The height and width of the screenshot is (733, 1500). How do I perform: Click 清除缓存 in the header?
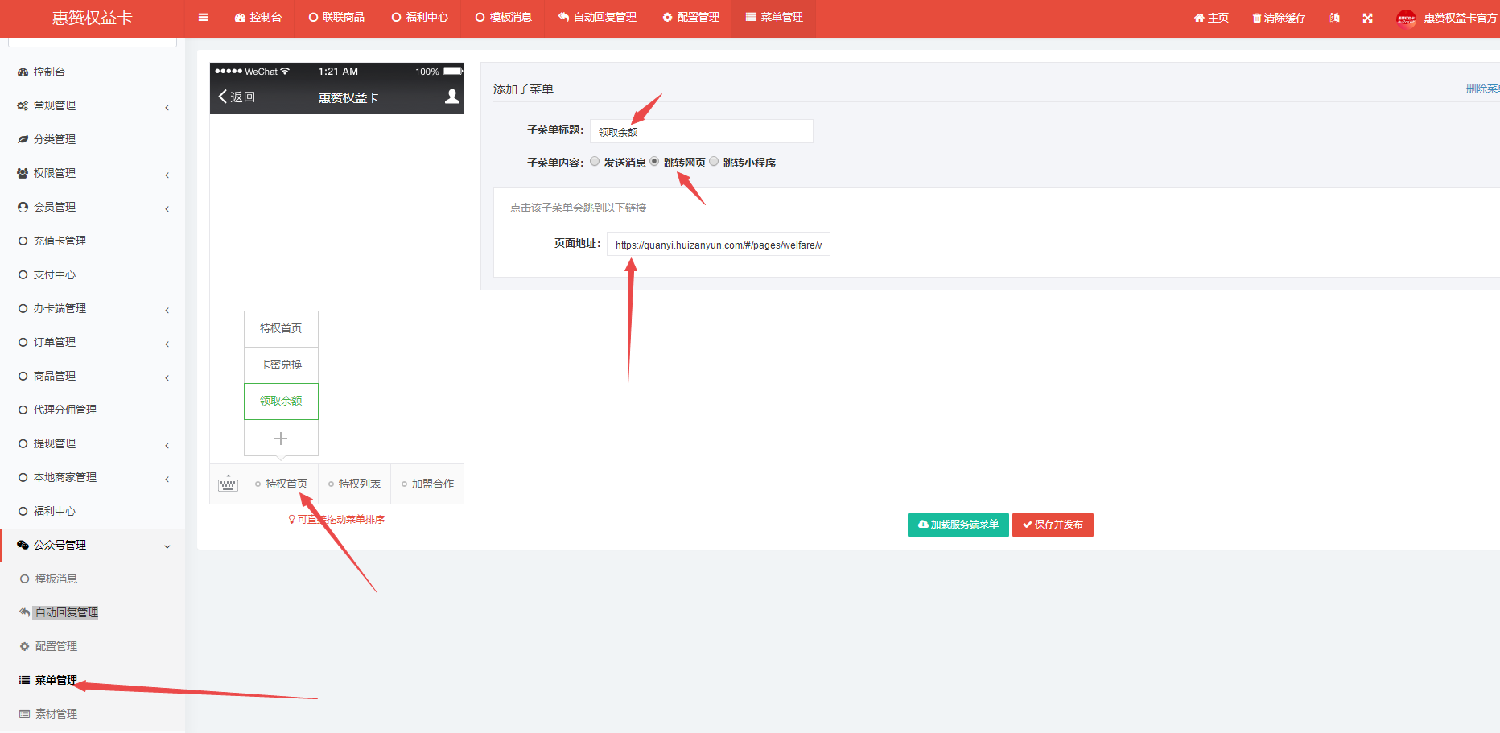[1279, 18]
